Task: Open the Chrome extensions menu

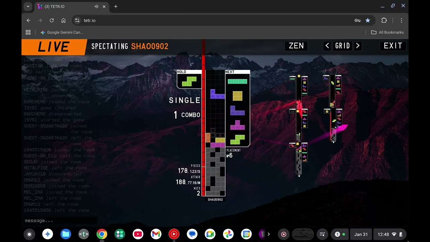Action: [x=384, y=21]
